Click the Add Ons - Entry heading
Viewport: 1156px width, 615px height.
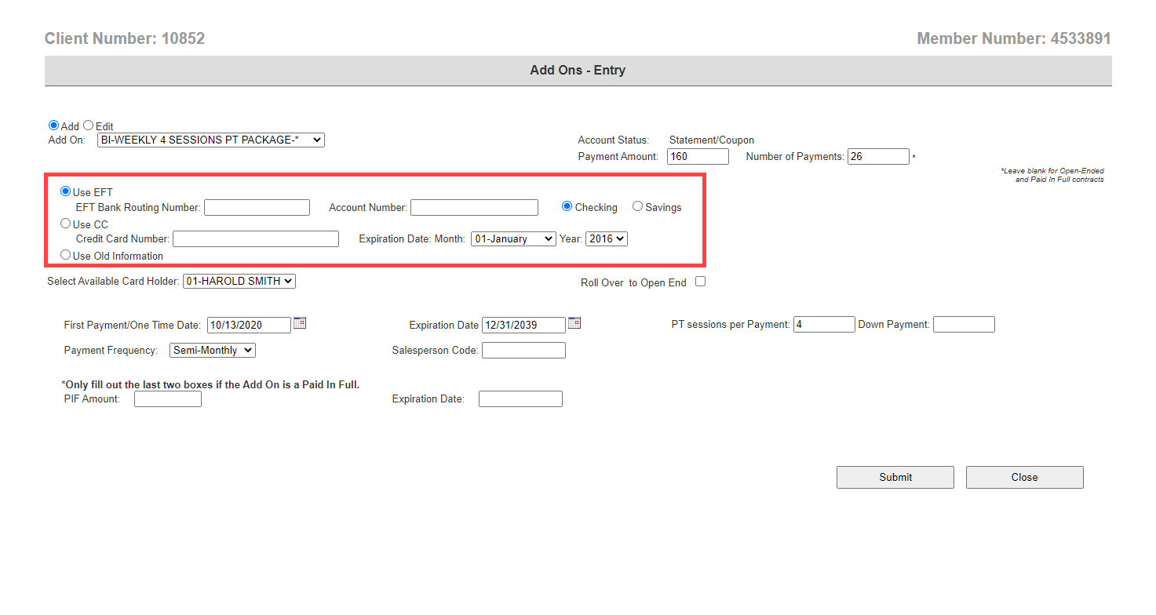(x=578, y=70)
